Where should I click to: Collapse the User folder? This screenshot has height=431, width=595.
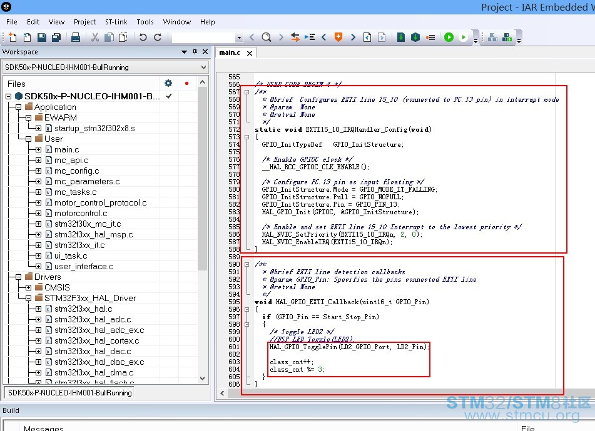point(28,139)
